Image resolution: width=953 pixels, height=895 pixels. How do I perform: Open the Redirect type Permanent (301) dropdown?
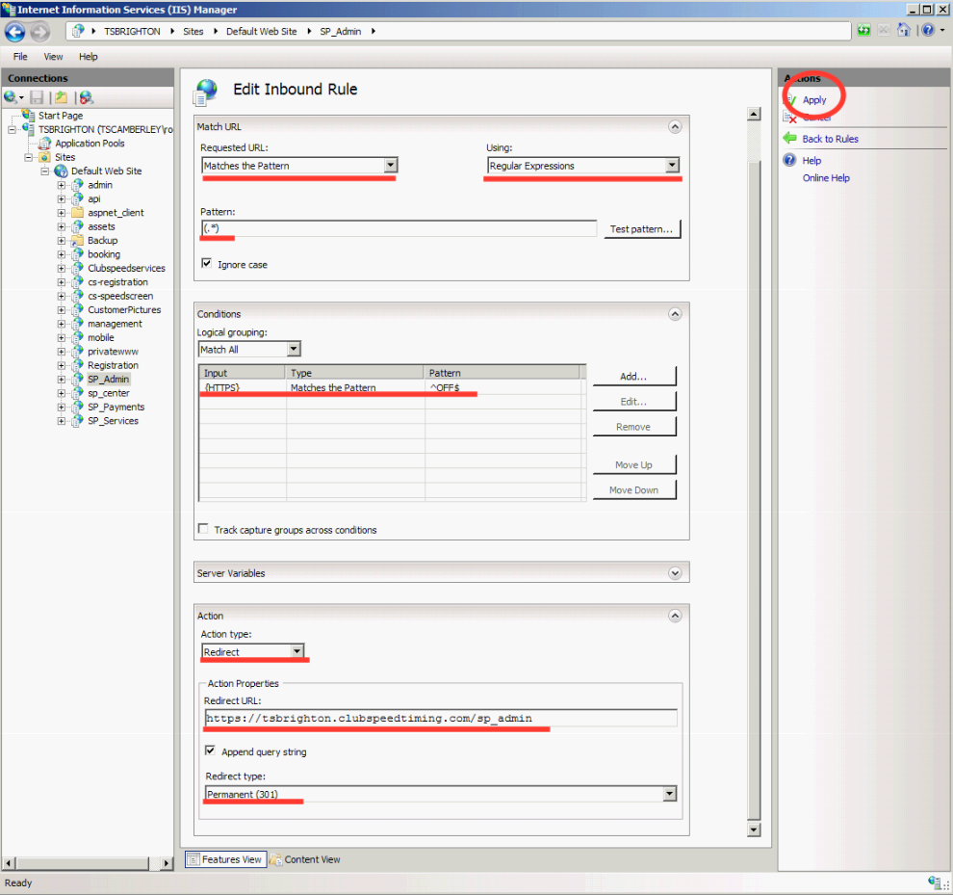point(670,794)
